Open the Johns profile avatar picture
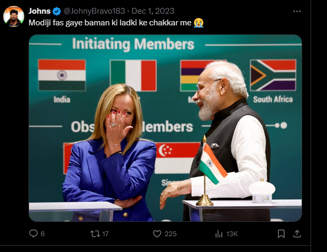Image resolution: width=327 pixels, height=252 pixels. (13, 16)
